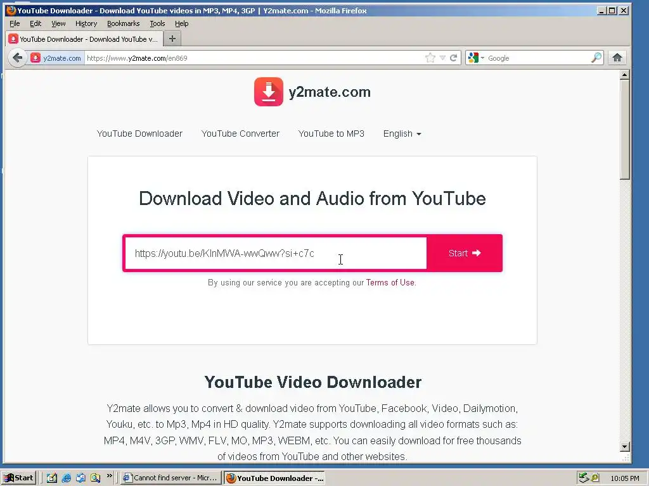This screenshot has width=649, height=486.
Task: Click 'YouTube Video Downloader' heading
Action: tap(313, 382)
